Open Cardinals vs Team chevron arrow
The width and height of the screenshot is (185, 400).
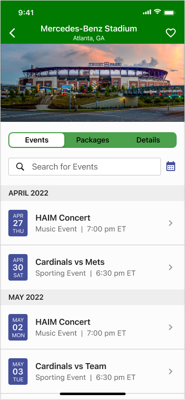pos(170,371)
